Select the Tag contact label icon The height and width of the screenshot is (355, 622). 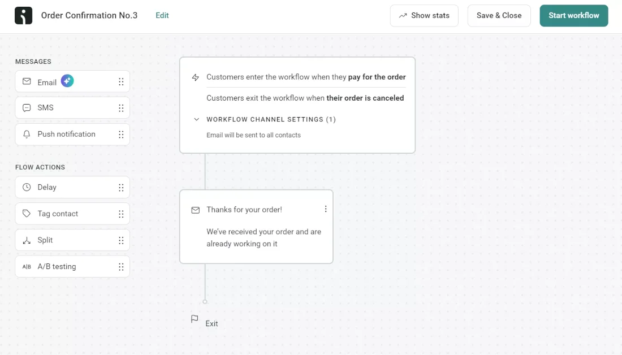point(26,214)
